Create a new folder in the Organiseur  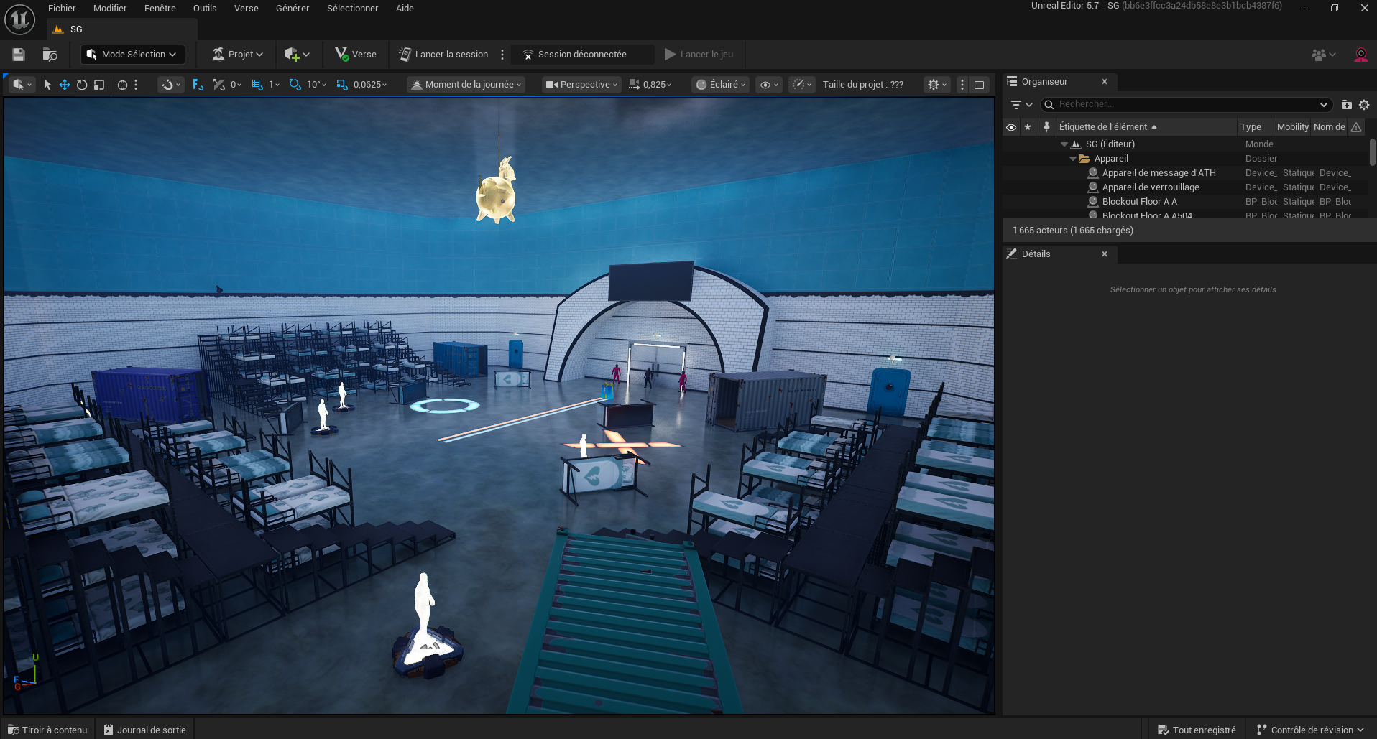[1346, 105]
